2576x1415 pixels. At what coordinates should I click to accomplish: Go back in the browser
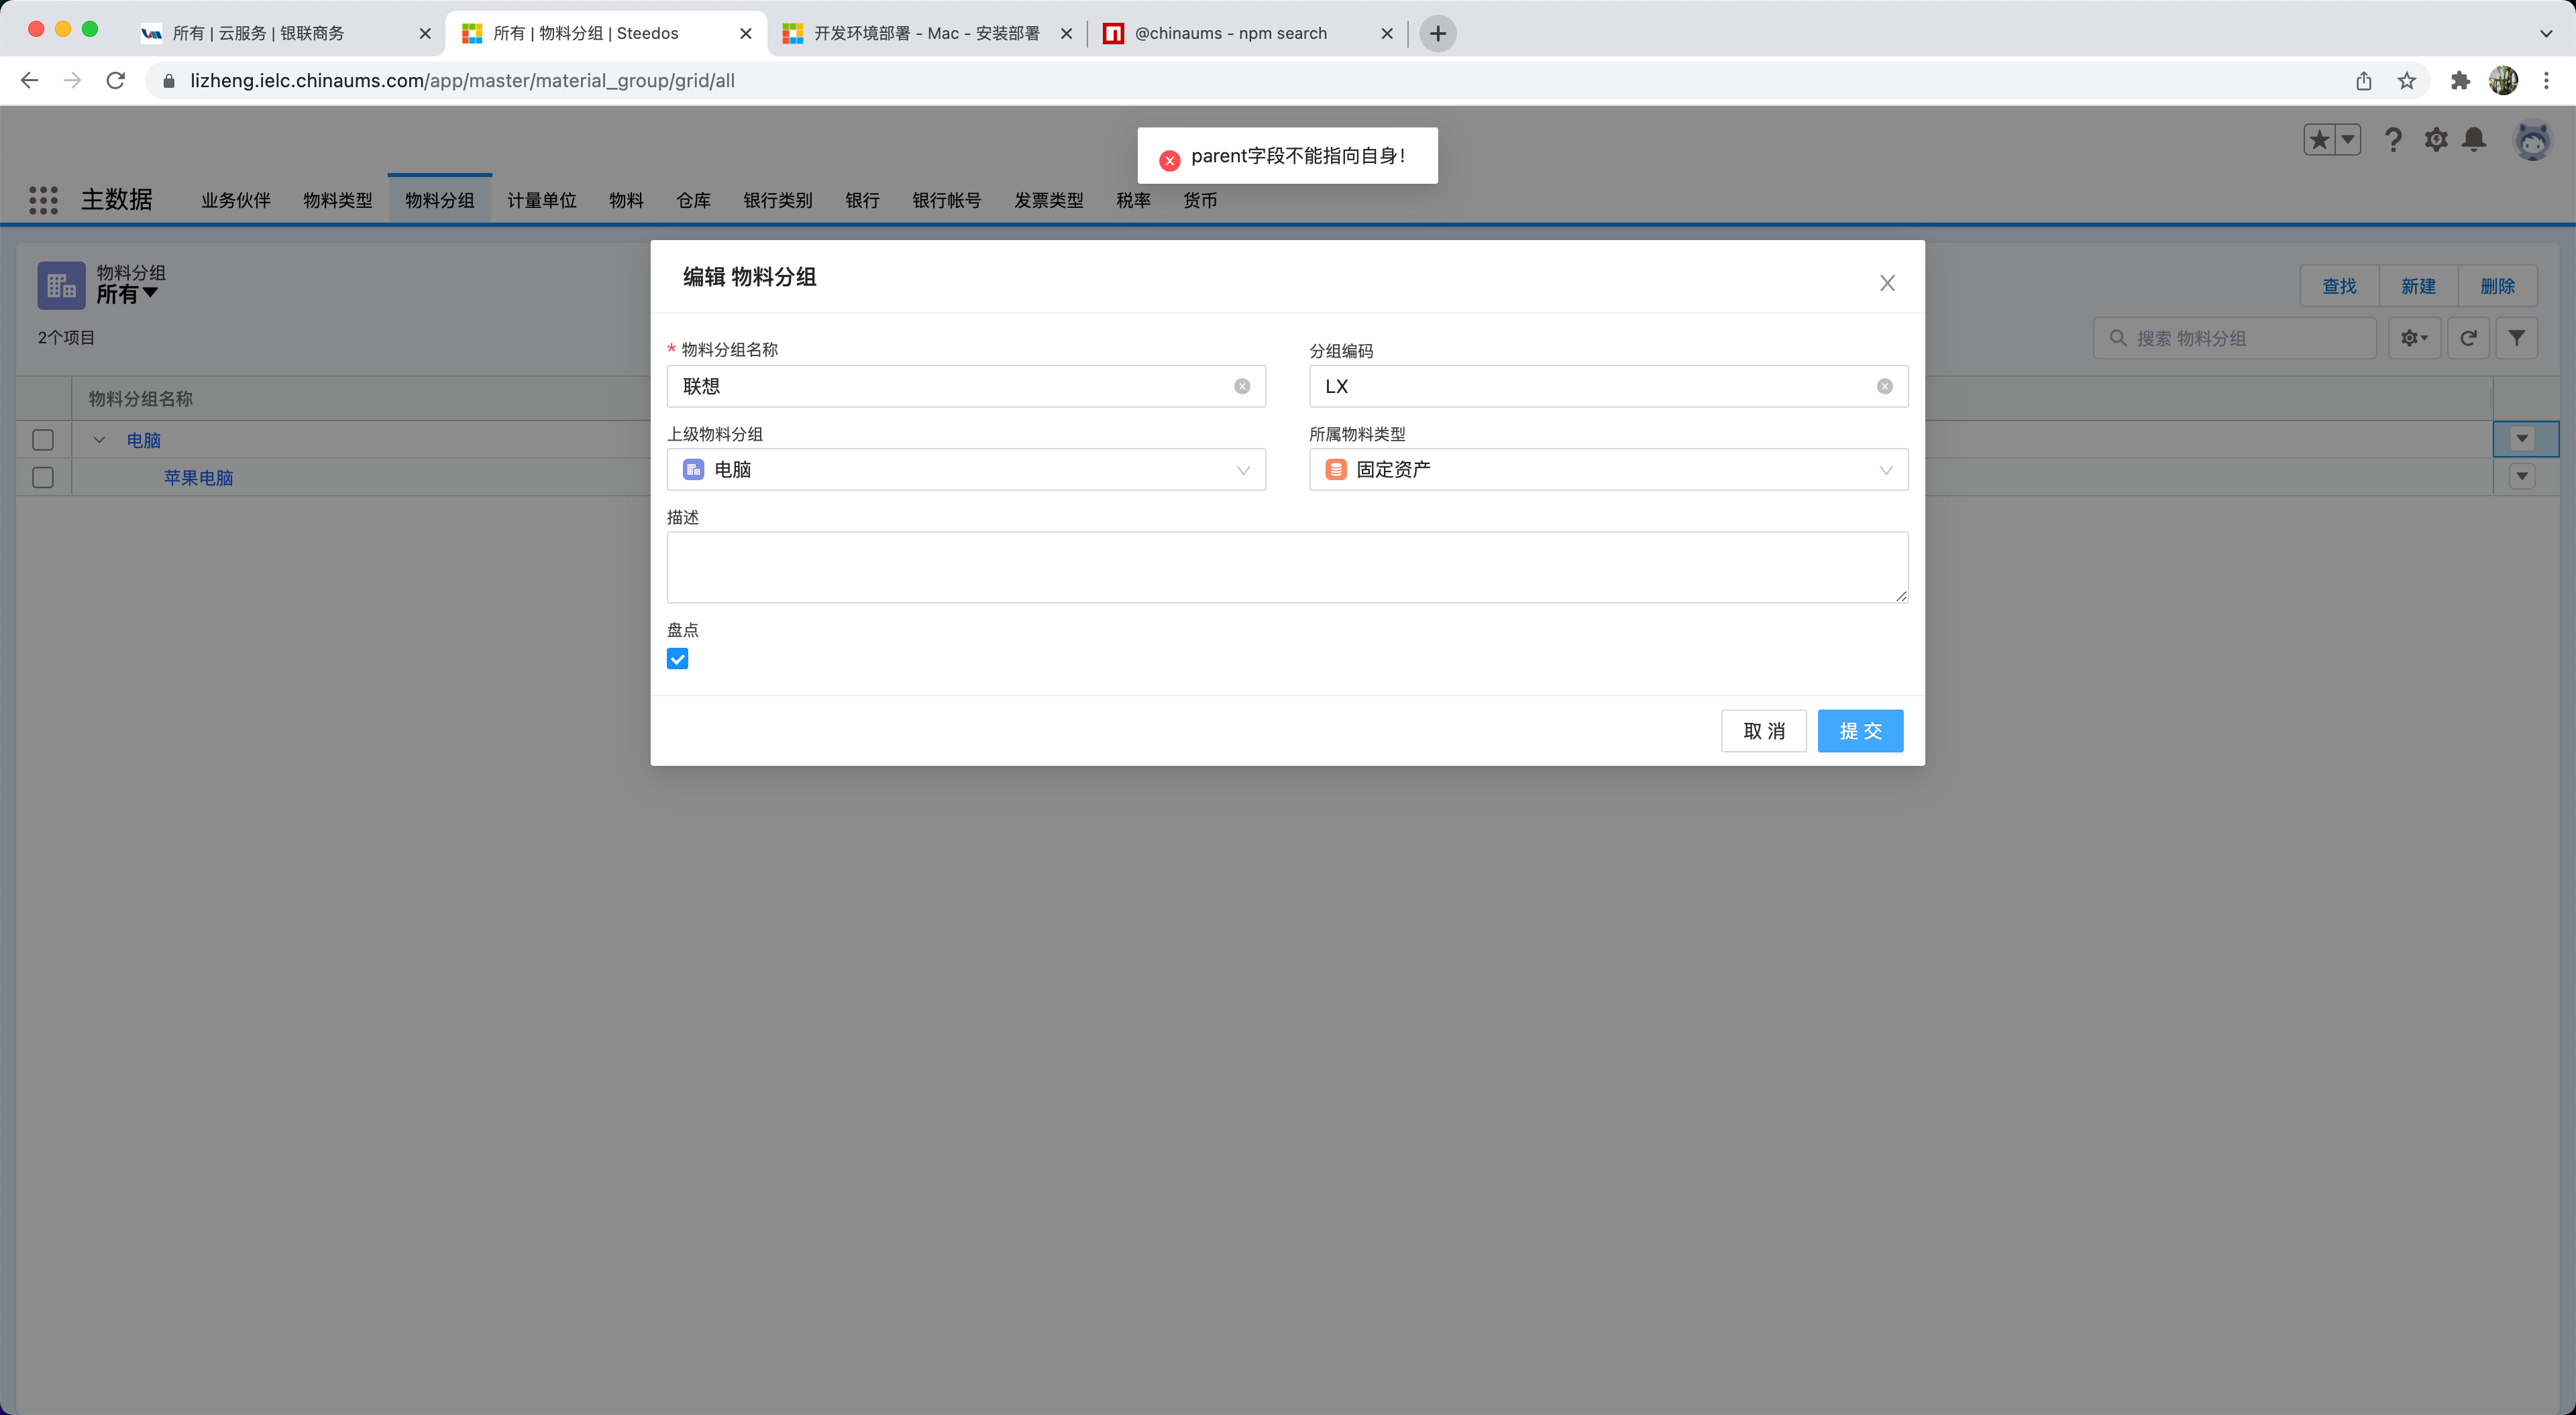pos(29,81)
